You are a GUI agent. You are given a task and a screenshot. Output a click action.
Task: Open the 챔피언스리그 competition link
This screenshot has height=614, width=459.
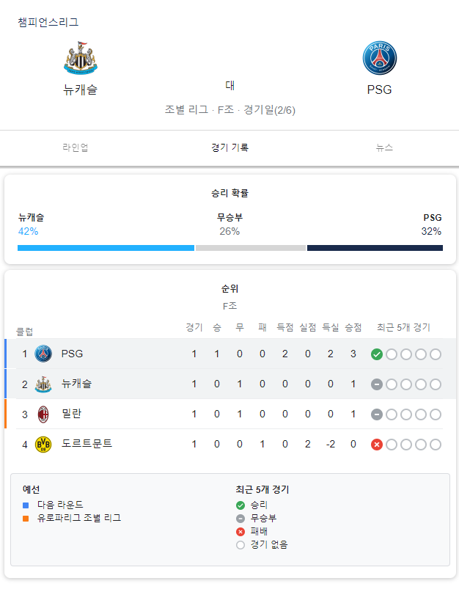pos(48,22)
